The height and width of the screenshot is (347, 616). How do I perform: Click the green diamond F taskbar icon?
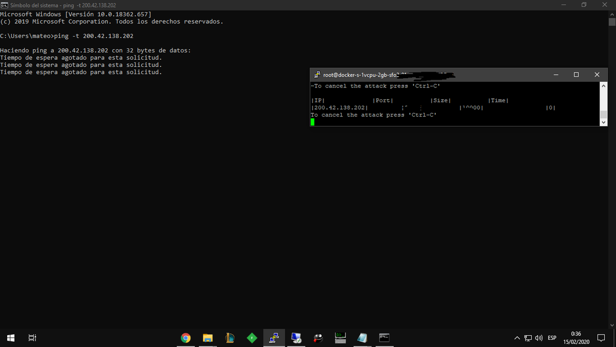pos(252,338)
